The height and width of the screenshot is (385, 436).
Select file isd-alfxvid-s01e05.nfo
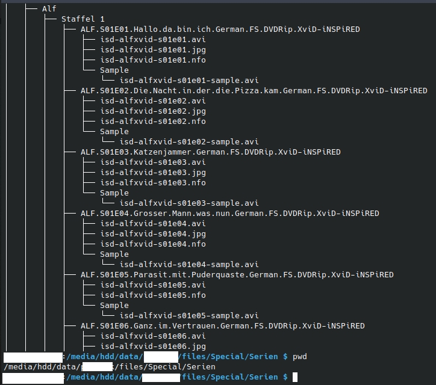pos(153,295)
